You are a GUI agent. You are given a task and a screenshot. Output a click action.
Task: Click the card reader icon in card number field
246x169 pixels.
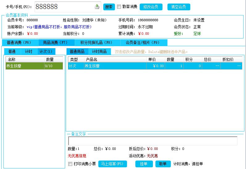[x=97, y=7]
